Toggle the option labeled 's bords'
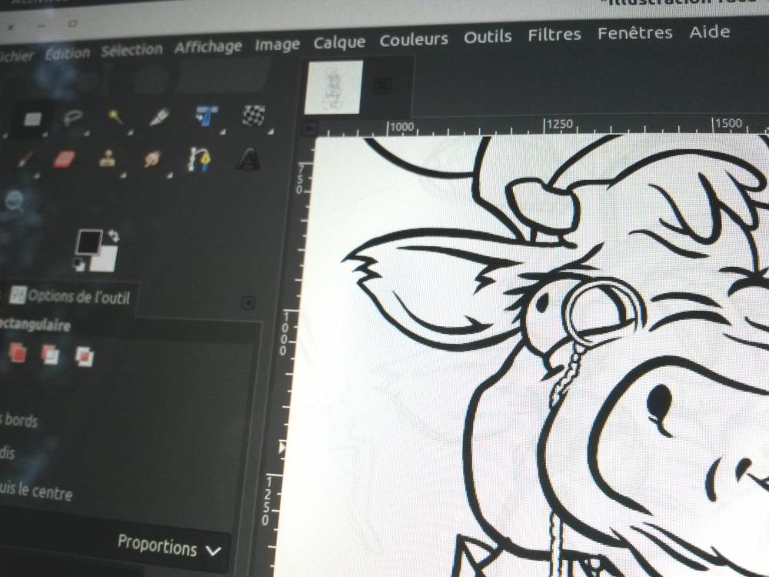Screen dimensions: 769x577 [x=18, y=419]
